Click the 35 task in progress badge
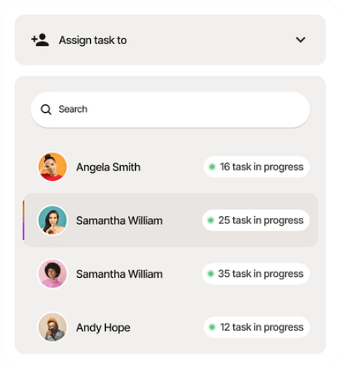The width and height of the screenshot is (339, 367). click(256, 273)
